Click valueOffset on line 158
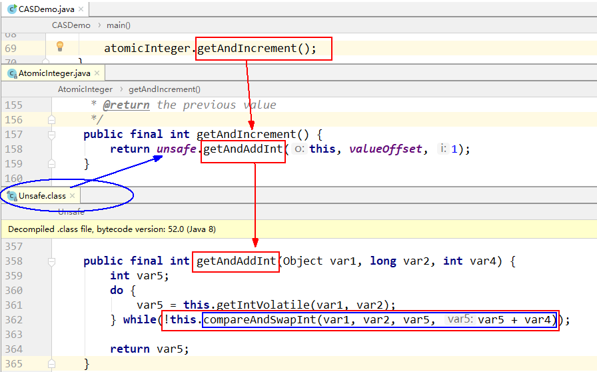 tap(385, 149)
